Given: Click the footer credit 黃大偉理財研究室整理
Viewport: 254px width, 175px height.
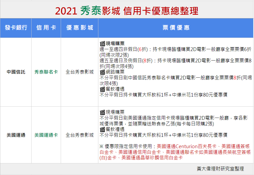Looking at the screenshot, I should click(x=220, y=169).
